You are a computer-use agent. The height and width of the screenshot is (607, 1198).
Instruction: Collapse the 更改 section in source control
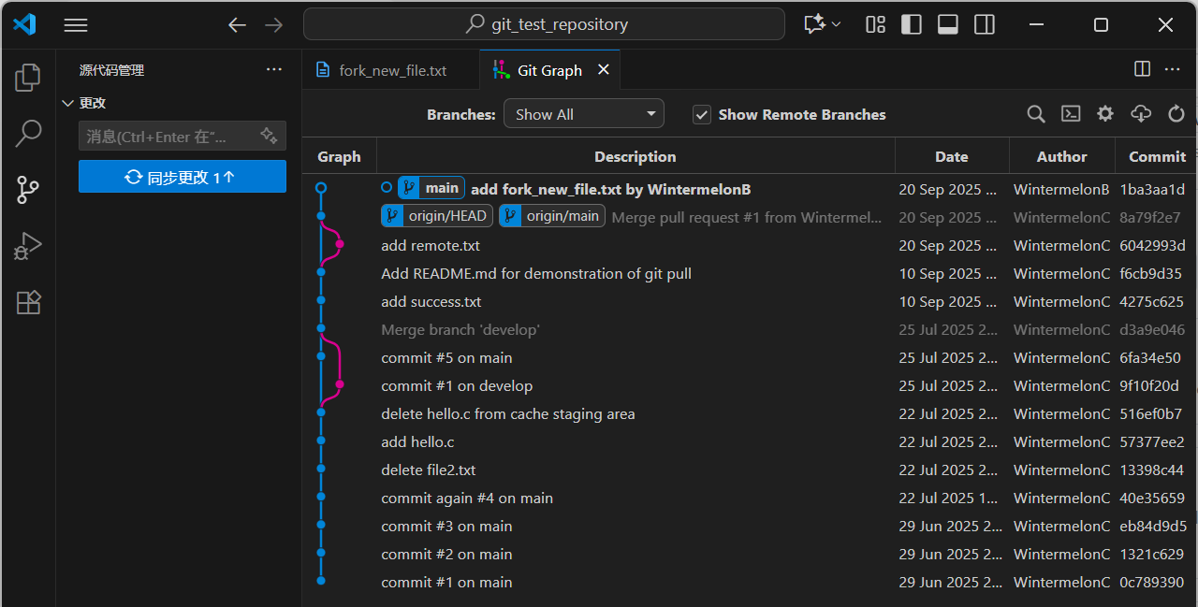[67, 103]
